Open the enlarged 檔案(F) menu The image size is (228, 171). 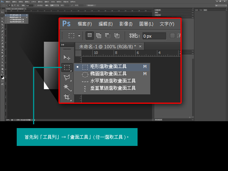pyautogui.click(x=85, y=24)
